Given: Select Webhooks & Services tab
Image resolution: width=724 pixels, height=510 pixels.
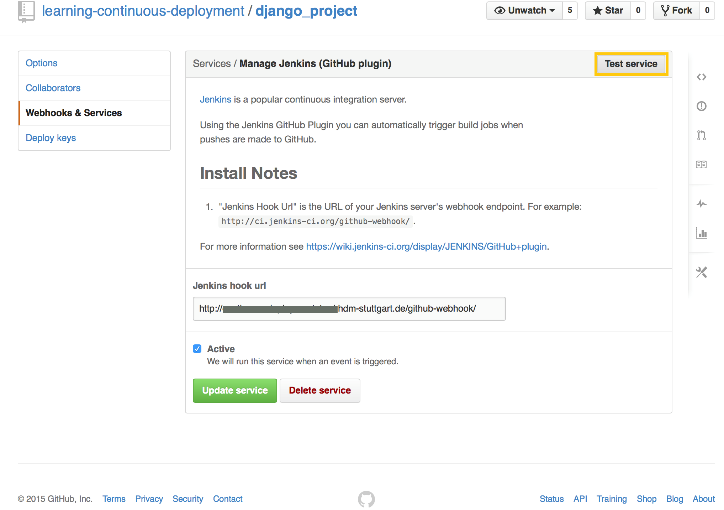Looking at the screenshot, I should pos(94,113).
